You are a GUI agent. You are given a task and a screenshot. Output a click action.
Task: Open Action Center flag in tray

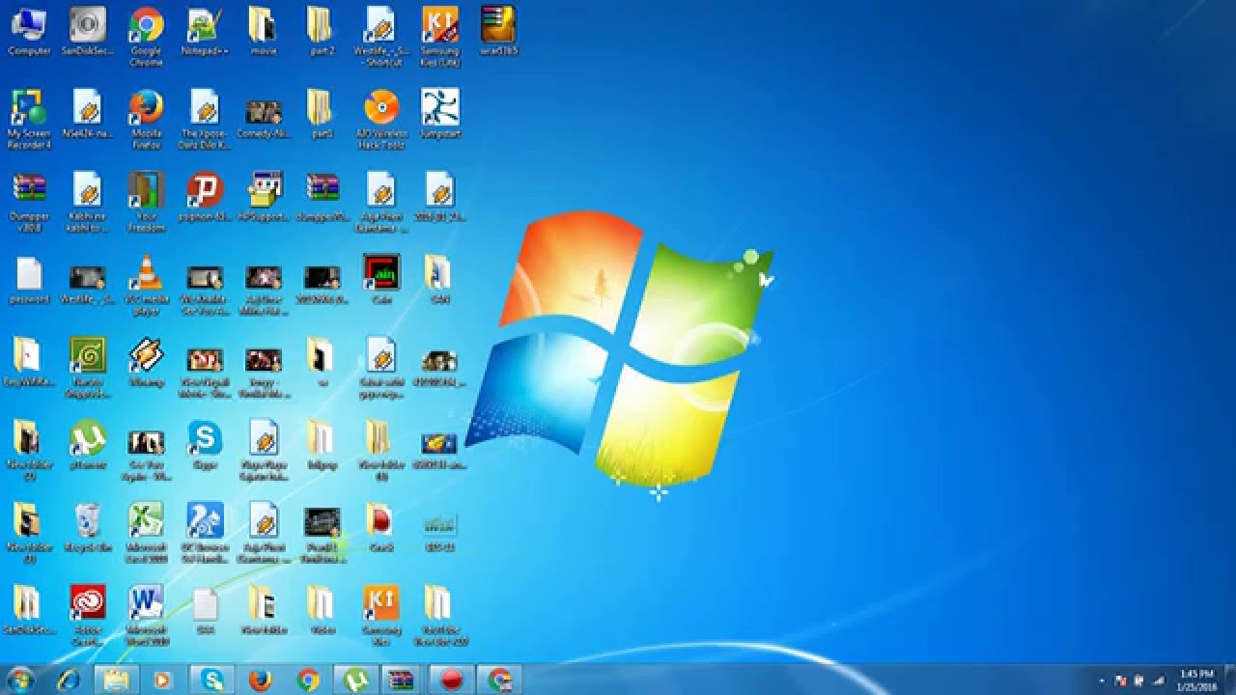click(x=1121, y=681)
